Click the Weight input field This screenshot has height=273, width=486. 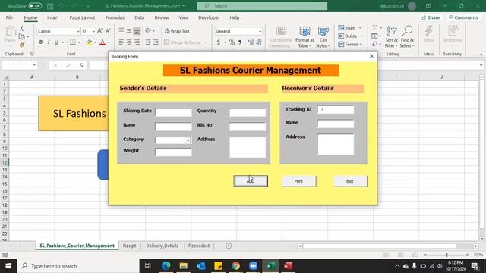173,152
